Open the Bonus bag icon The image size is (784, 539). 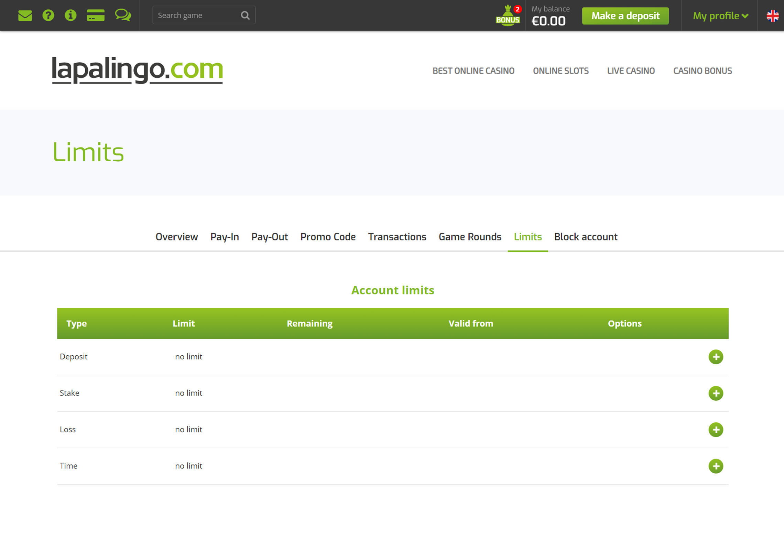tap(508, 16)
